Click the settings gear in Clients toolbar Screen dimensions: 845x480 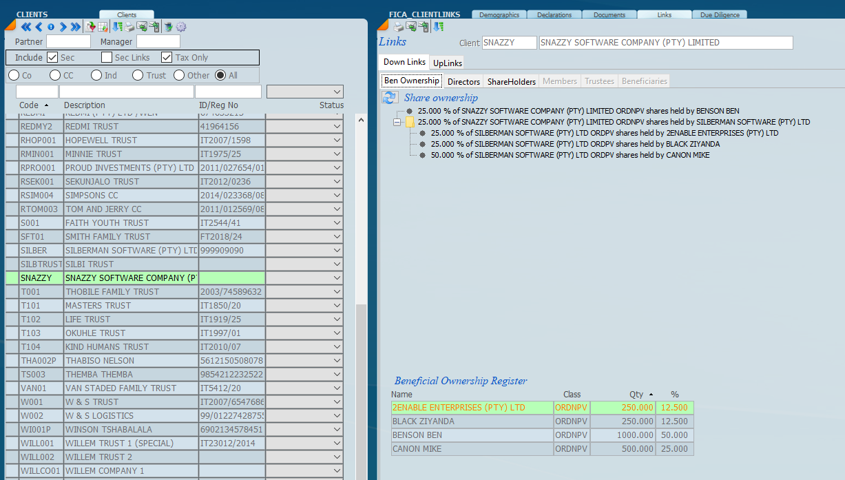point(181,27)
